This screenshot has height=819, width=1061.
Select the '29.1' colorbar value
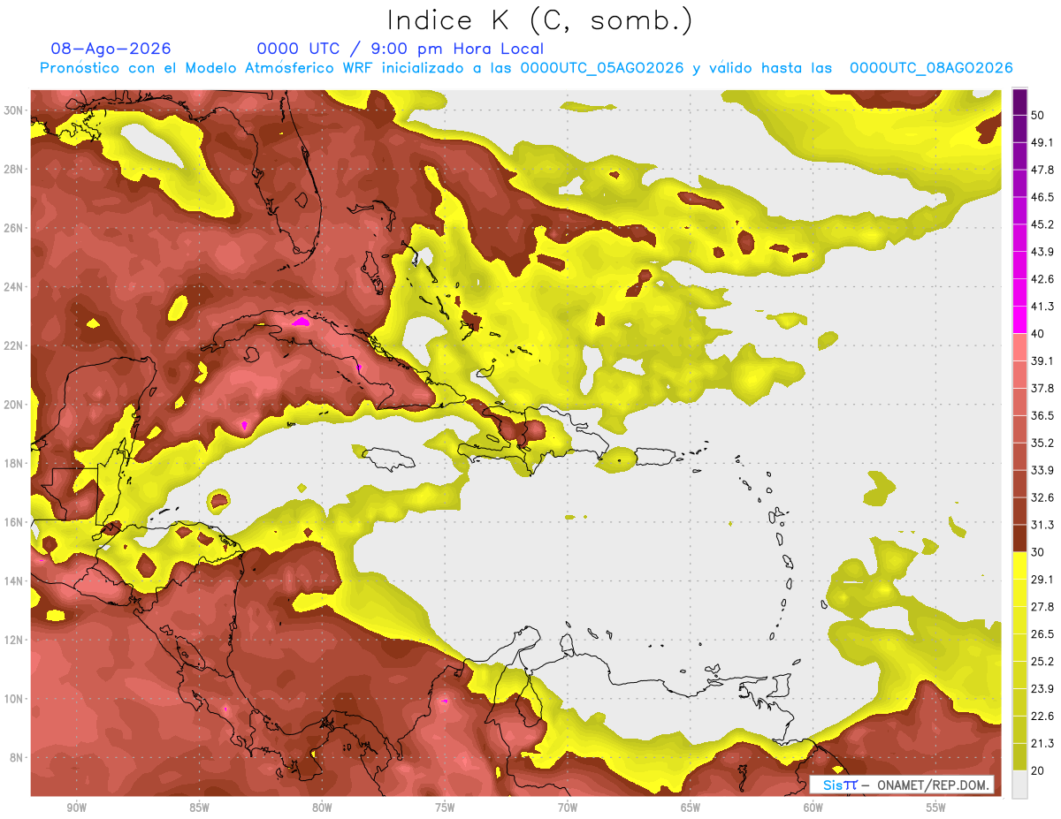click(x=1042, y=580)
